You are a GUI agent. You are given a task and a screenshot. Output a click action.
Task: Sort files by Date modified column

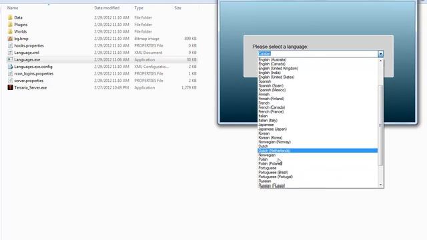click(107, 8)
